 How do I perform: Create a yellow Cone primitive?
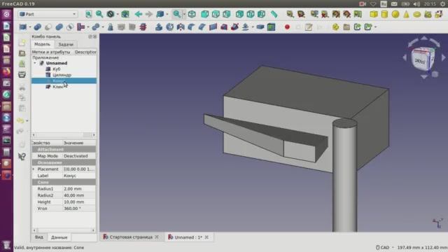406,14
